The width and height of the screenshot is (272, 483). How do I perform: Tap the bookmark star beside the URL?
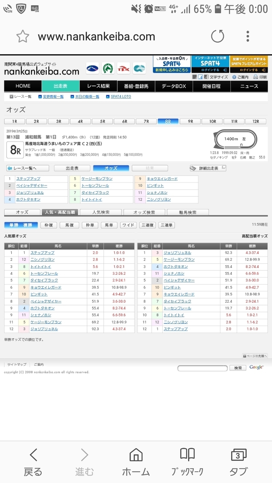pyautogui.click(x=23, y=37)
